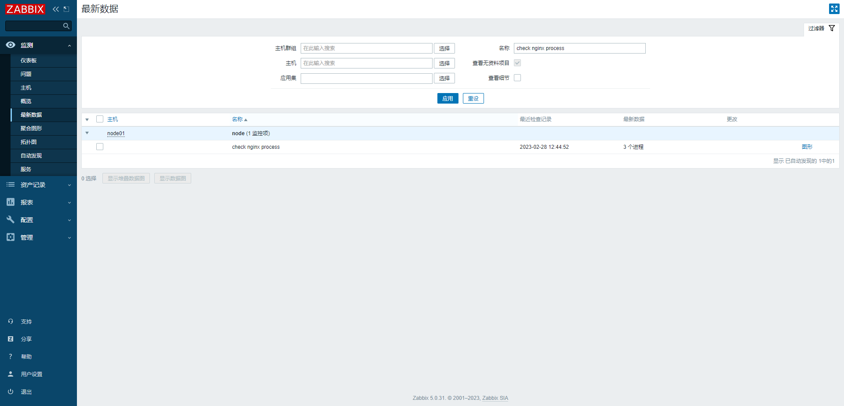Collapse the node01 host group row
Image resolution: width=844 pixels, height=406 pixels.
[87, 133]
